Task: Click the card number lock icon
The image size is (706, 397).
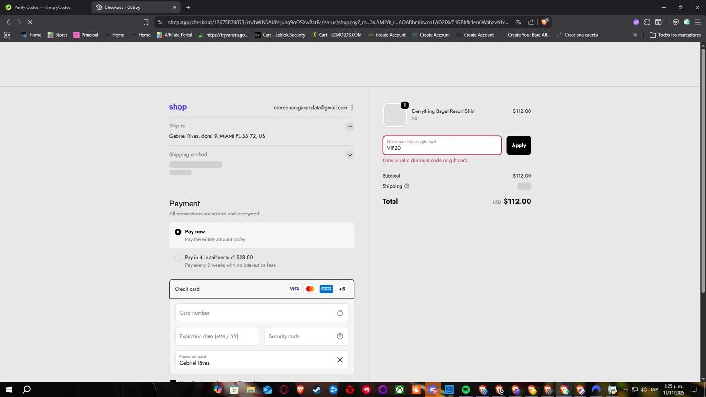Action: (x=340, y=313)
